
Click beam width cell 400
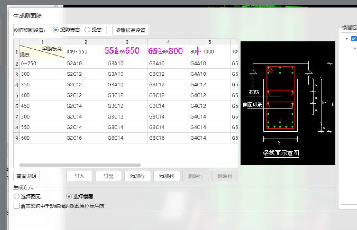tap(42, 95)
